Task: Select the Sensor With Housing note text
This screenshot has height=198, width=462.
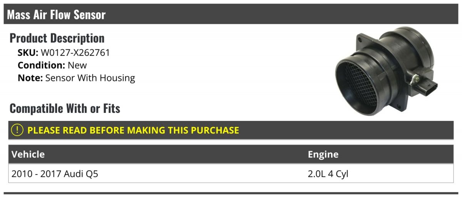Action: coord(90,78)
